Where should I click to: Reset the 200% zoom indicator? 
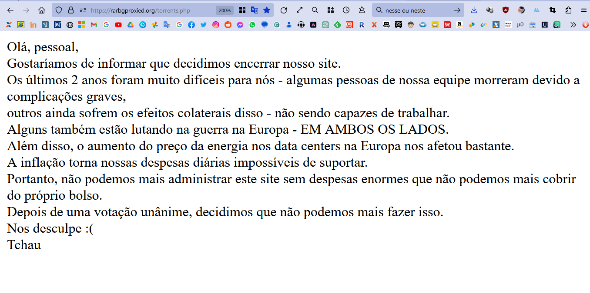(x=225, y=10)
